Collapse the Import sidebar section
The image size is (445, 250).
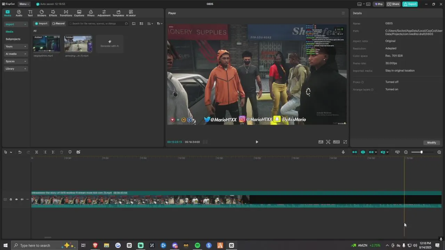tap(16, 24)
